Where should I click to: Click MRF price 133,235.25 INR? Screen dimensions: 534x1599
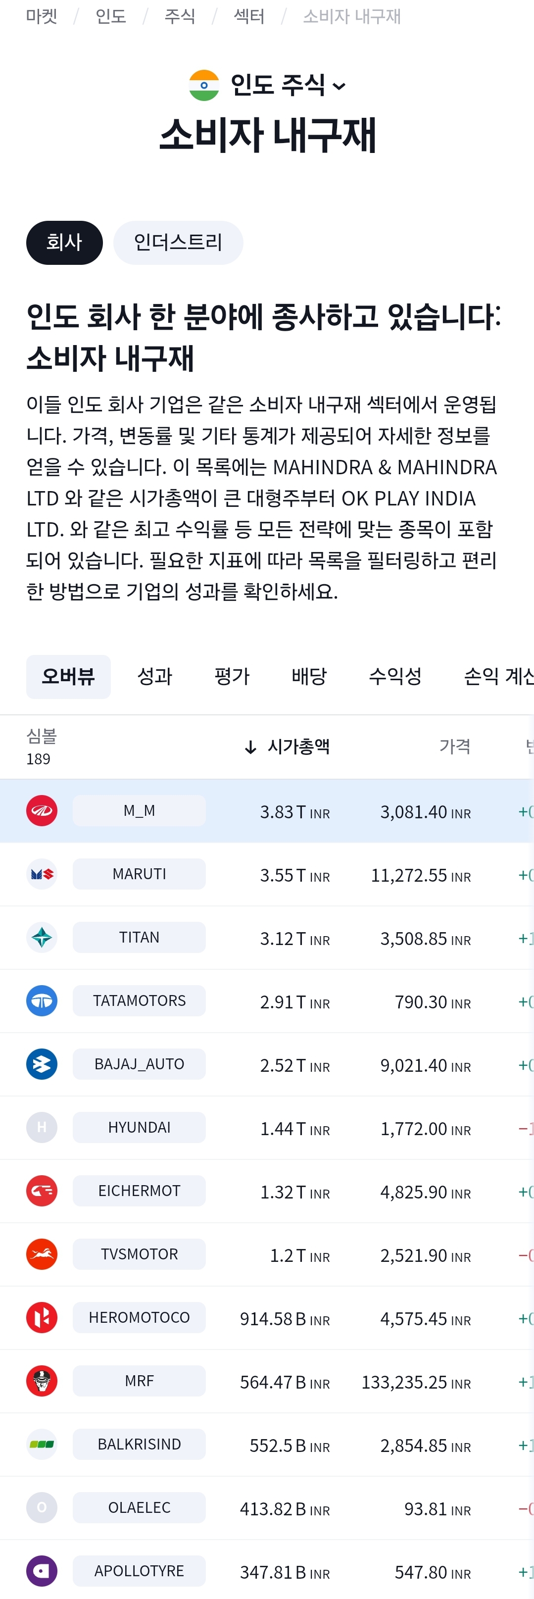pos(416,1382)
